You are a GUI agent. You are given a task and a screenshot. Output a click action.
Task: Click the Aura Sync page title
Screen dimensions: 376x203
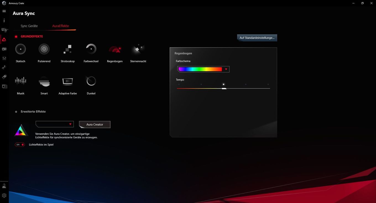[24, 13]
